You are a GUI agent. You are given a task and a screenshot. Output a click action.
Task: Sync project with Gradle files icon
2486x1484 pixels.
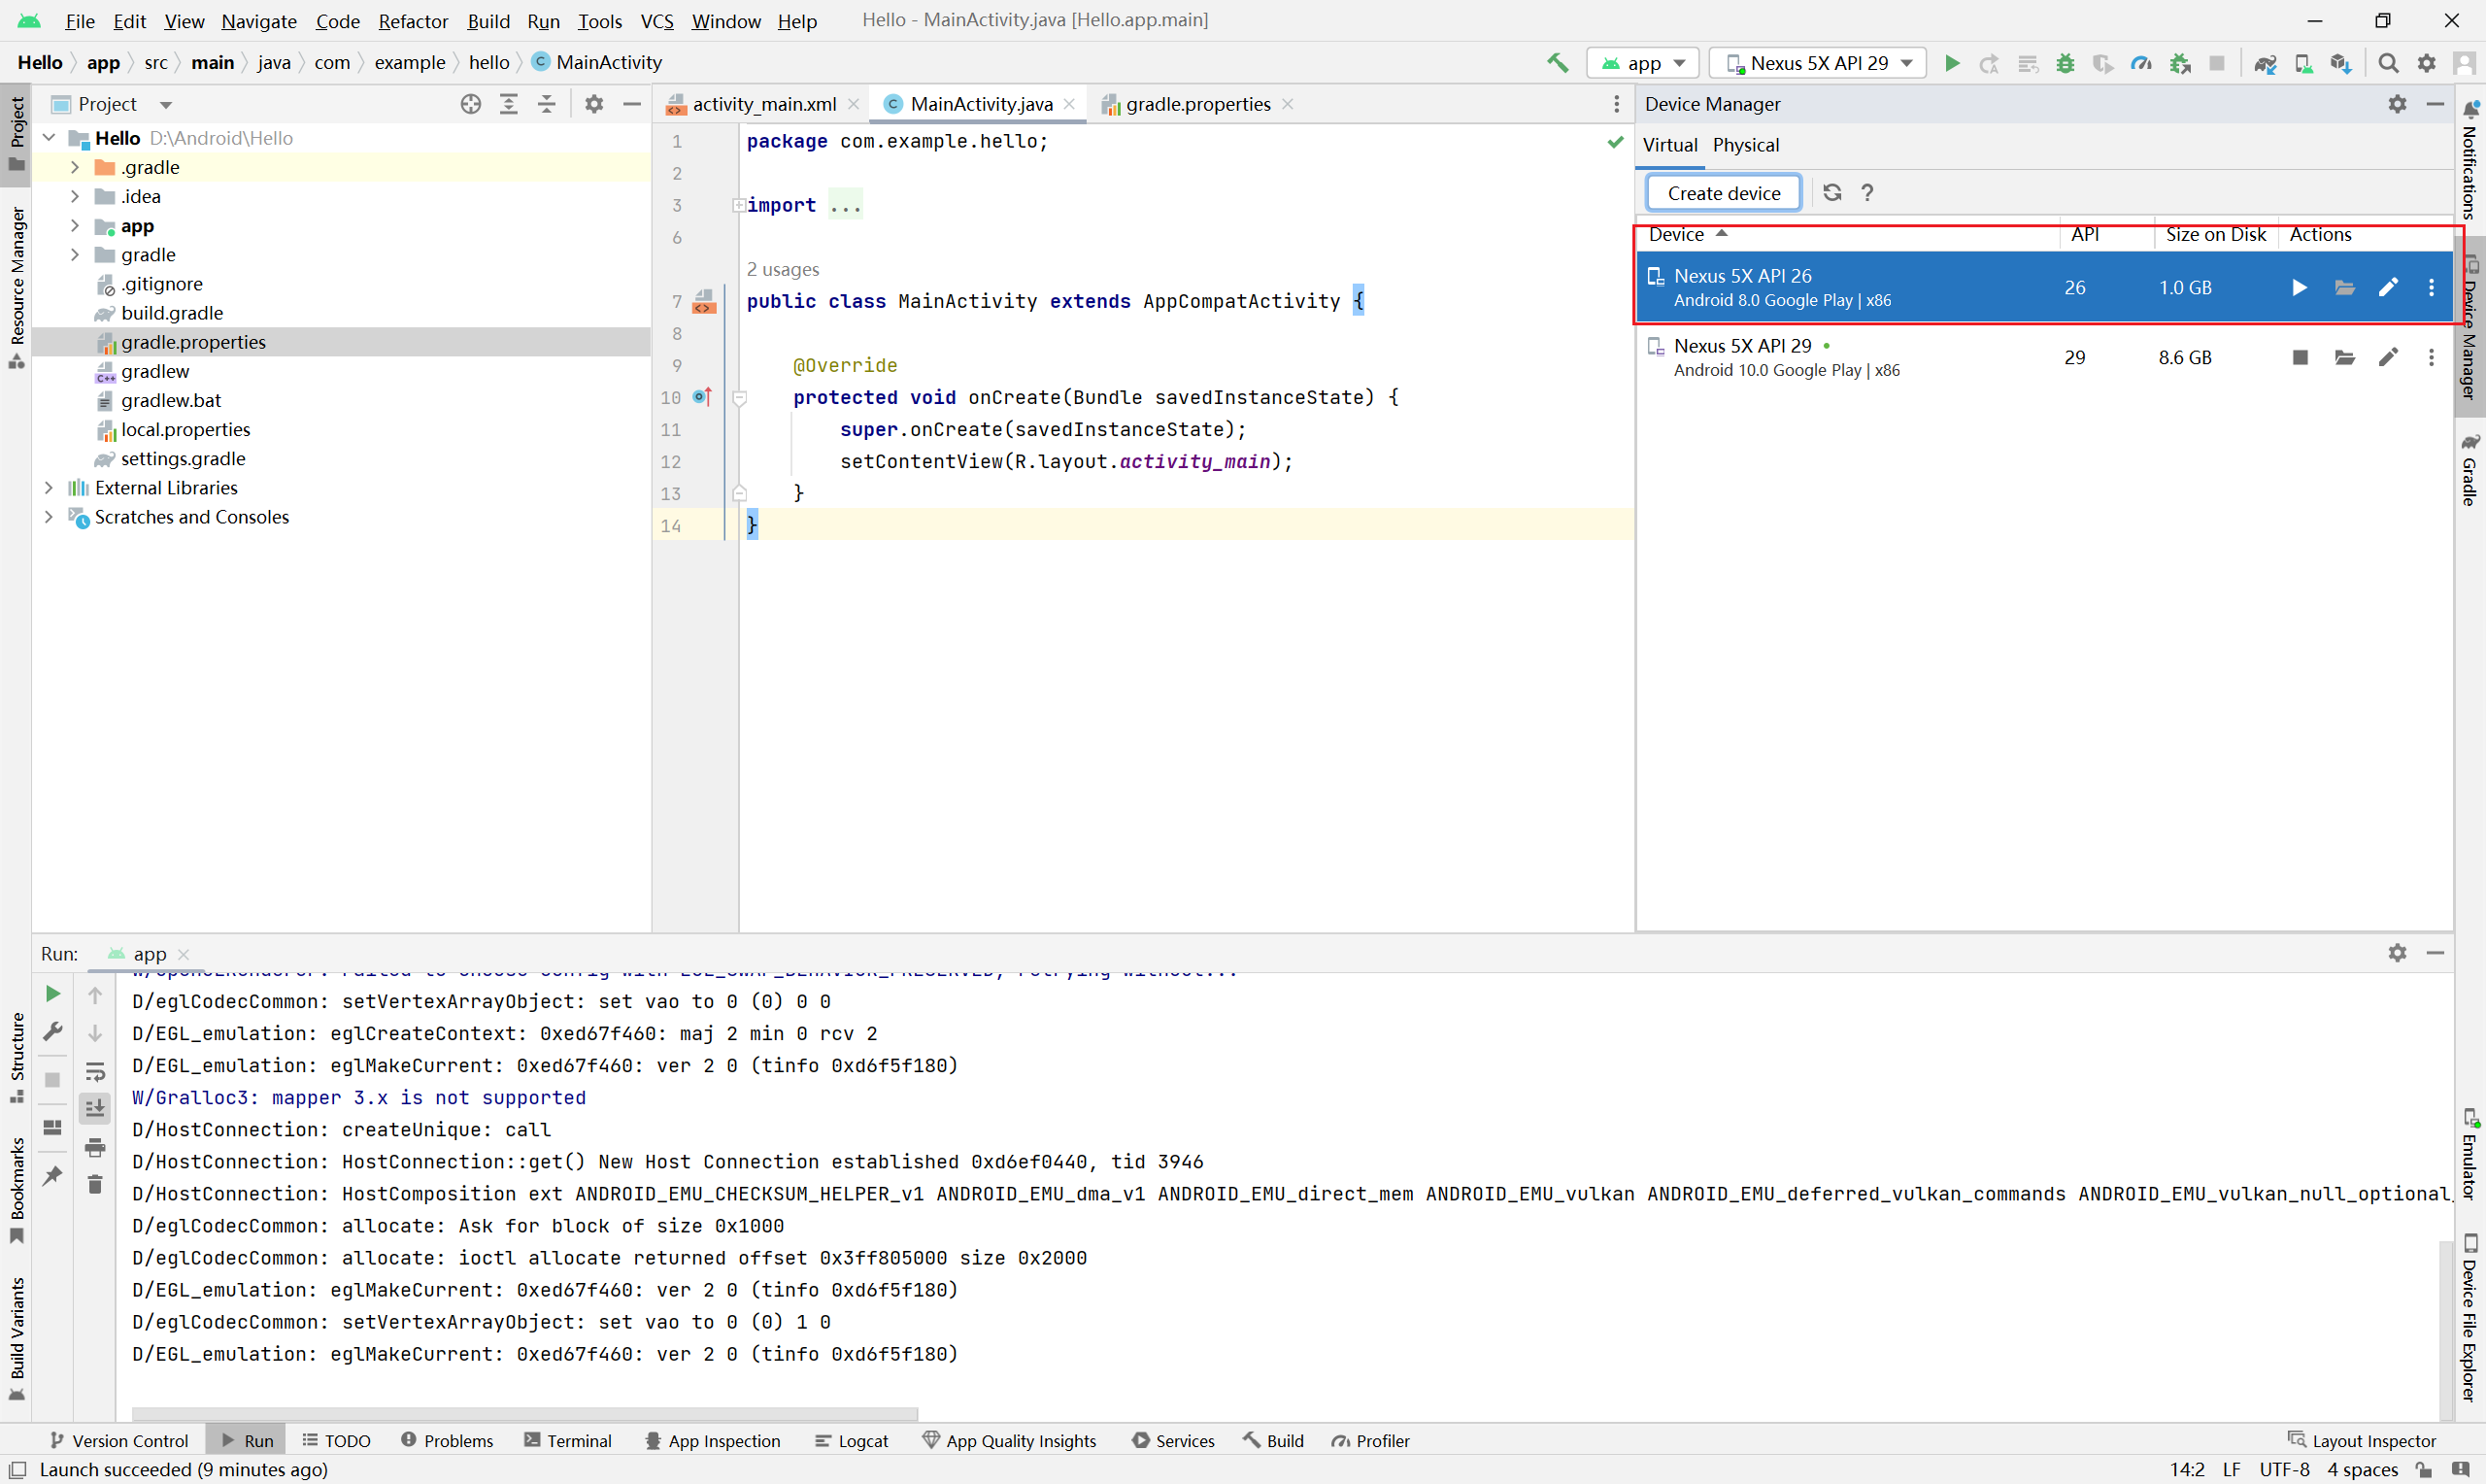point(2266,63)
